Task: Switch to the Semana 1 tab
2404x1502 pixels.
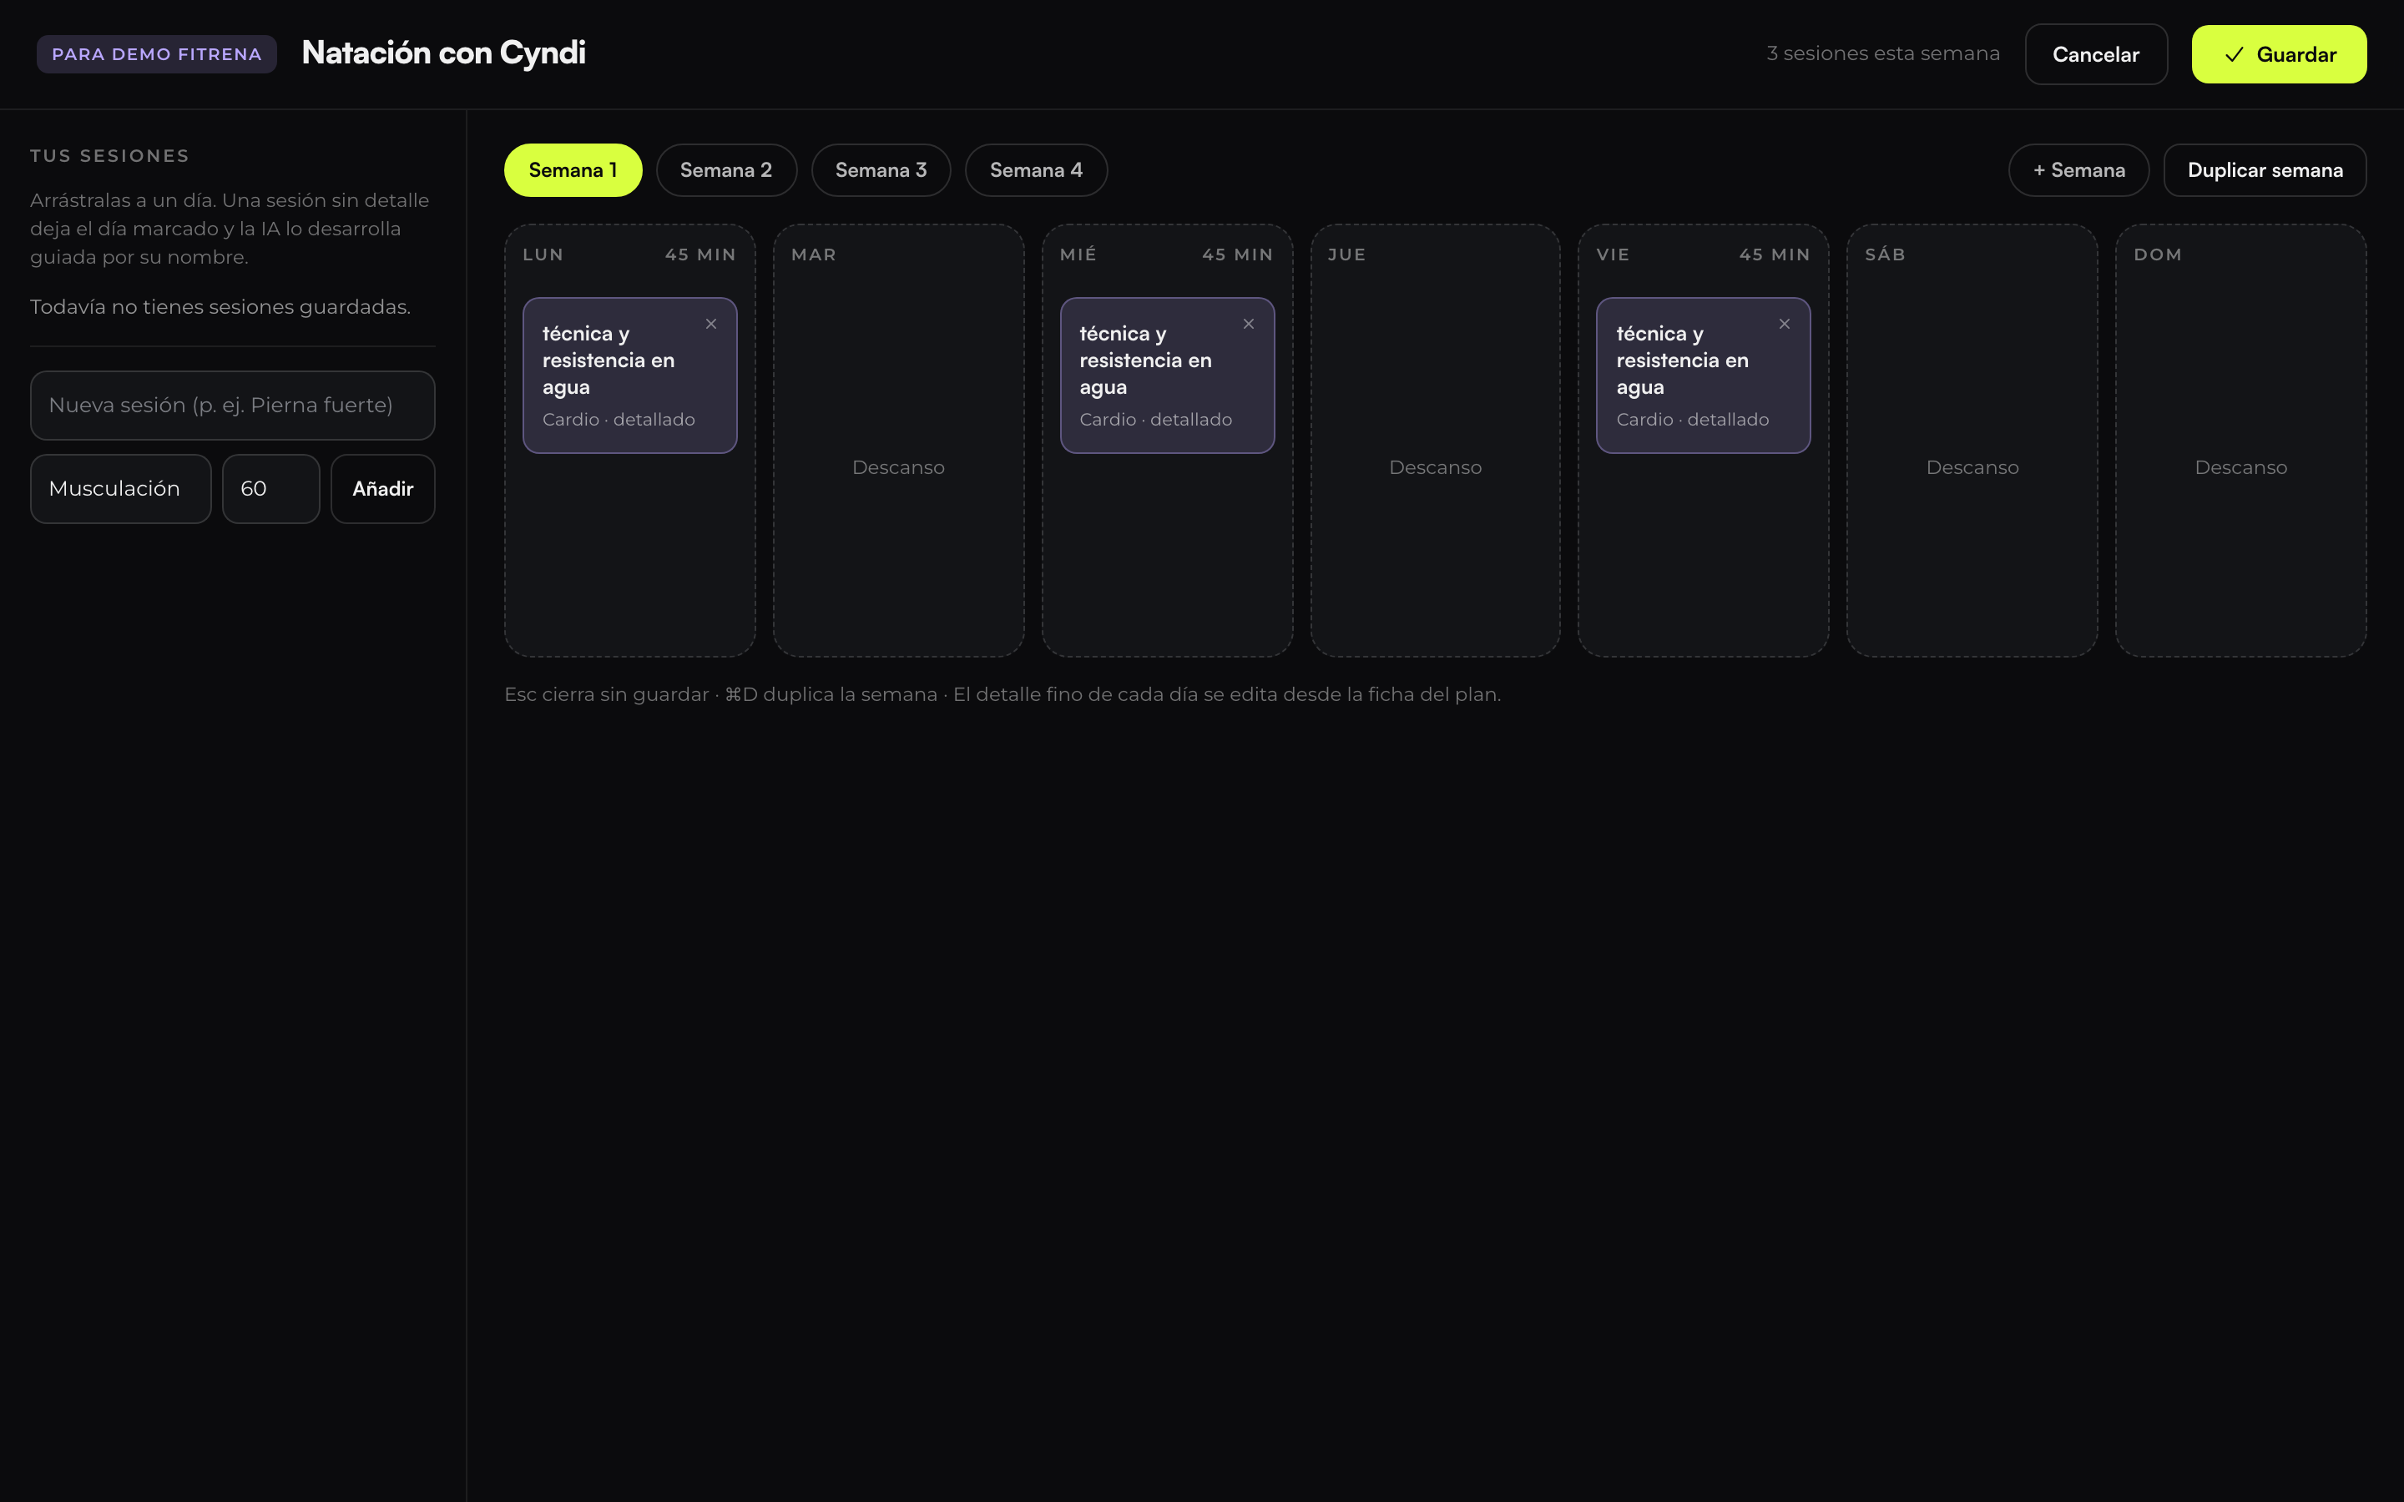Action: (573, 170)
